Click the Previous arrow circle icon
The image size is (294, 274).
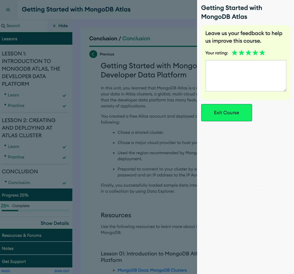93,54
